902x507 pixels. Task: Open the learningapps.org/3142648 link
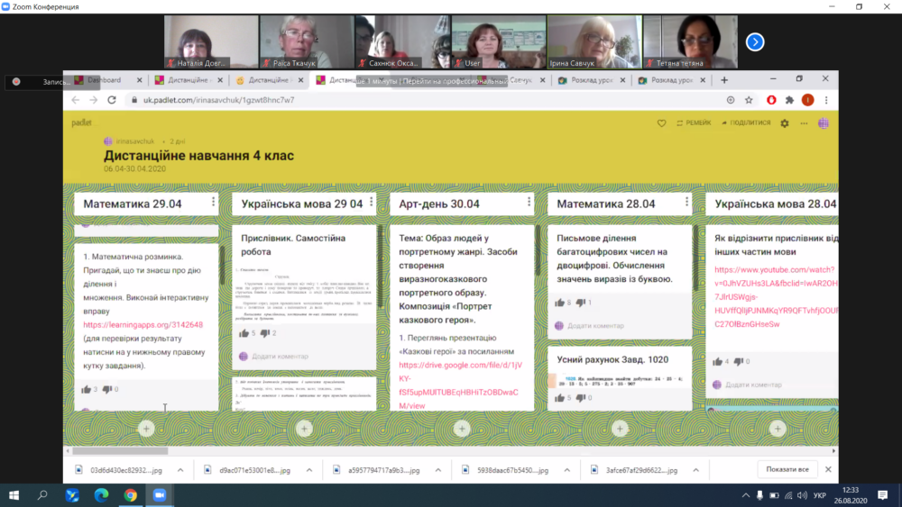[x=143, y=325]
